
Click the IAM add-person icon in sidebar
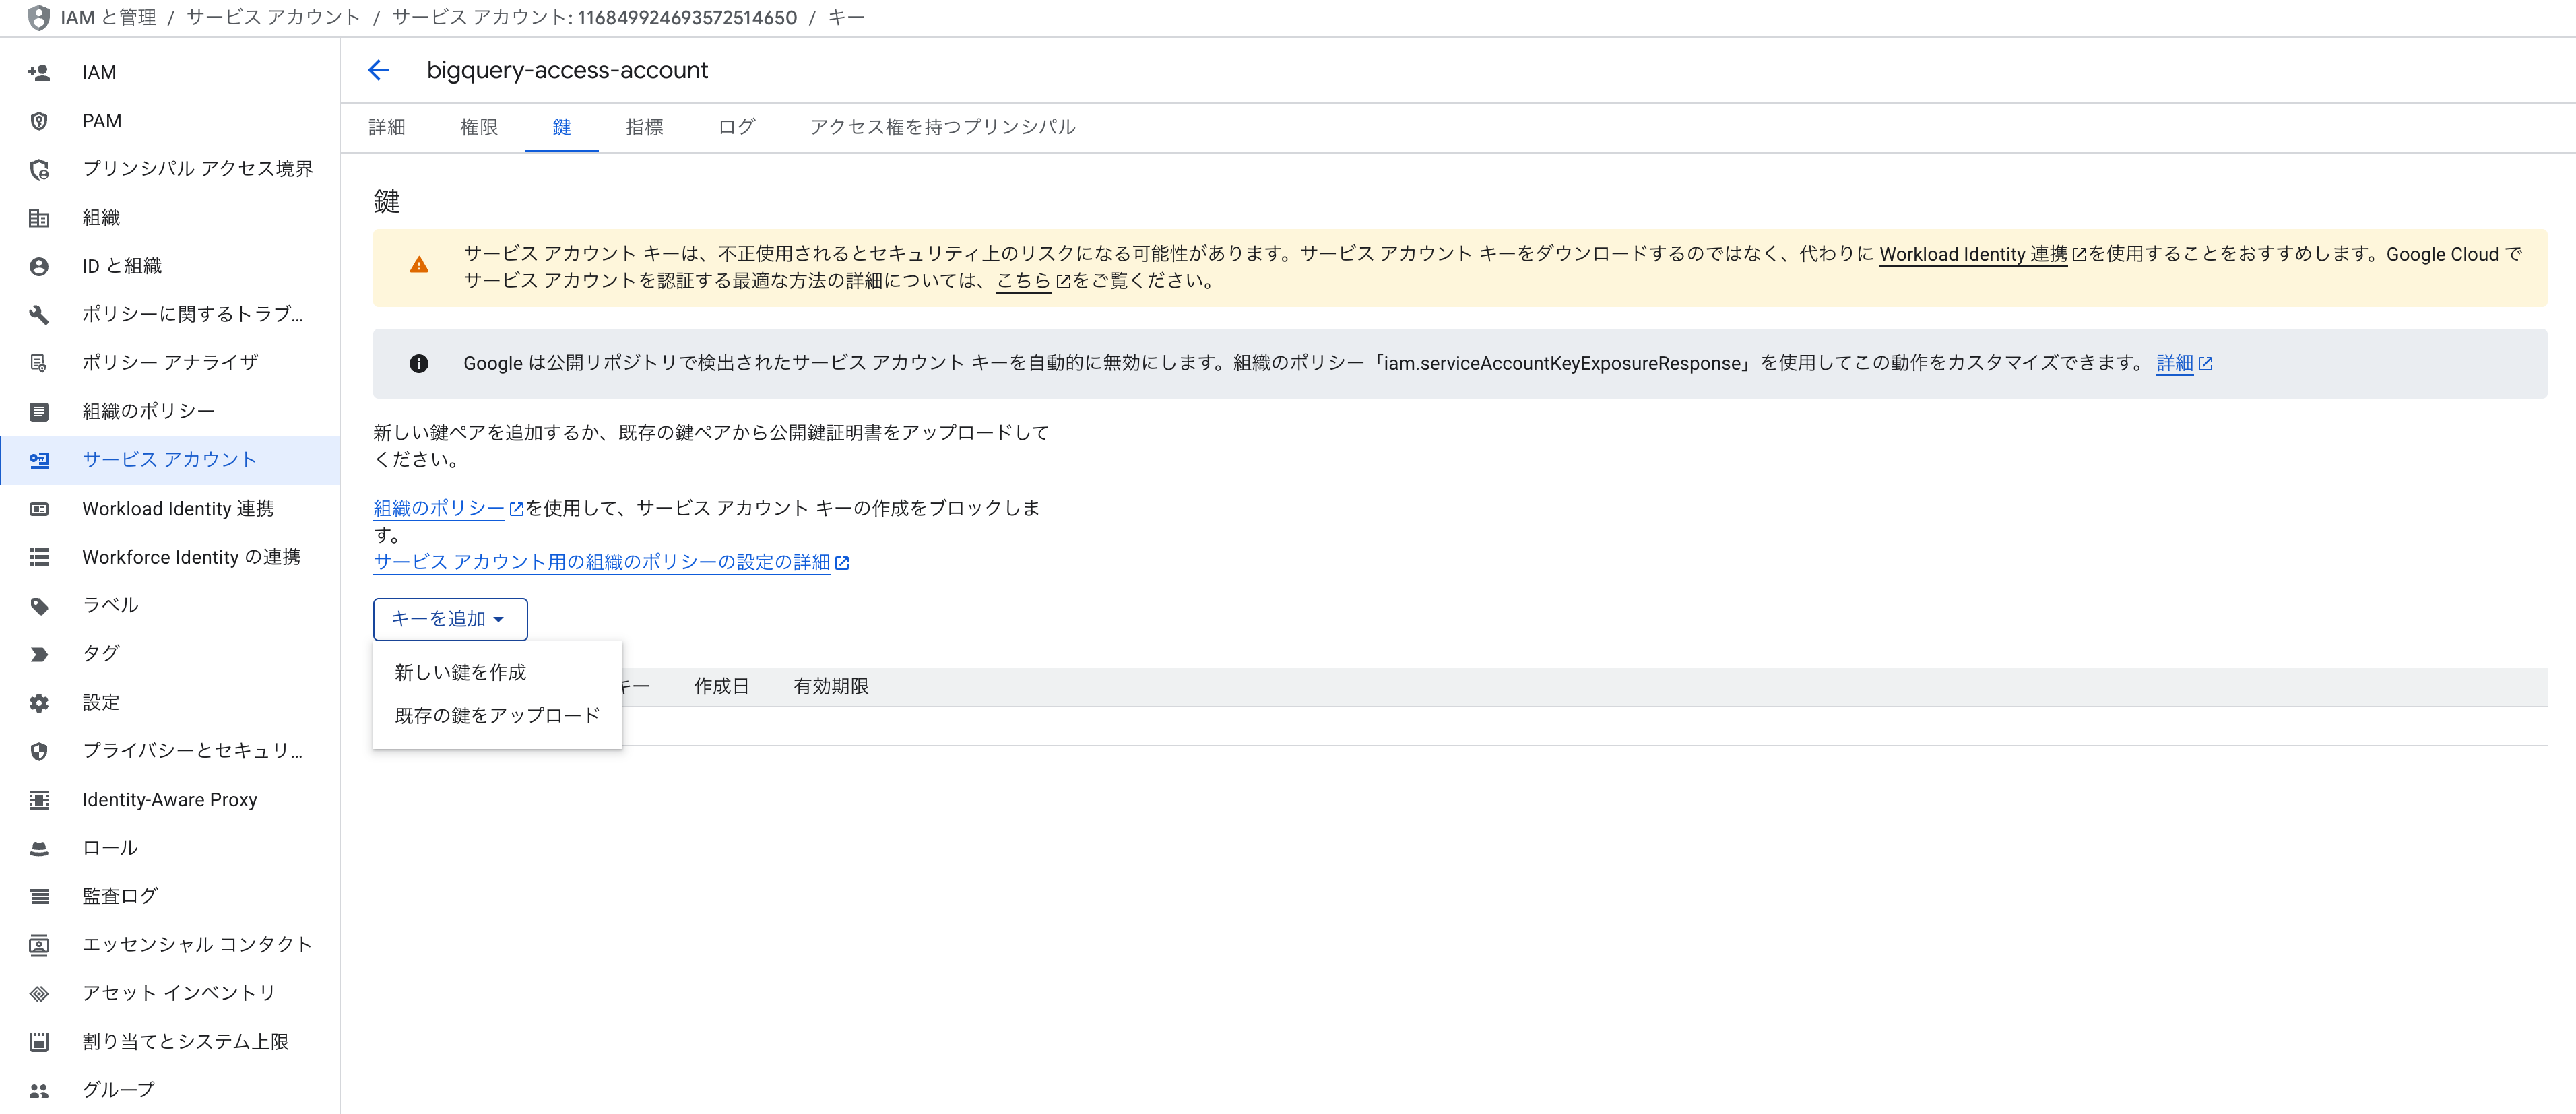click(39, 71)
